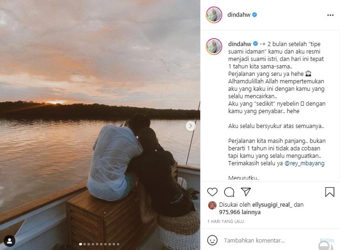340x250 pixels.
Task: Click the dindahw username in the header
Action: [x=239, y=14]
